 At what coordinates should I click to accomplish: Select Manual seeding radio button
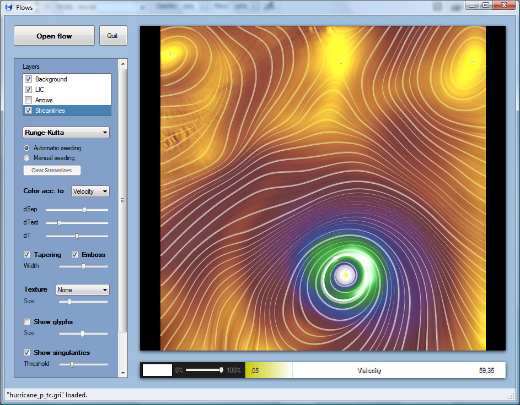coord(27,158)
